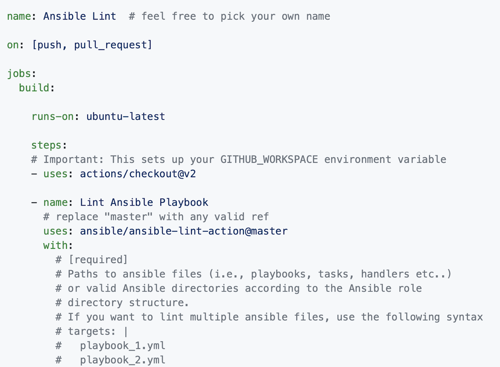Click the 'feel free to pick your own name' comment

(x=236, y=16)
